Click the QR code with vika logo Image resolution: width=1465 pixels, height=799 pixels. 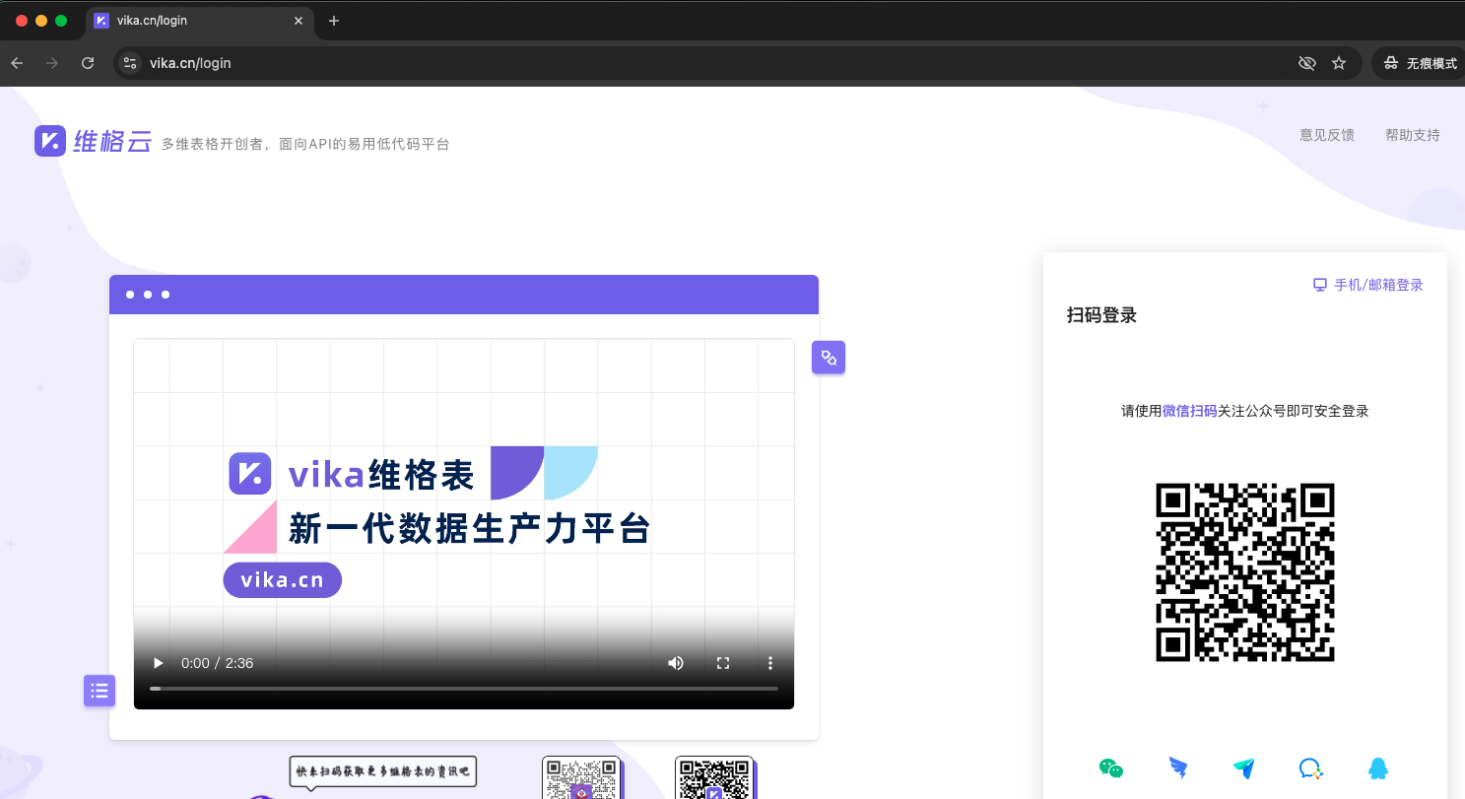pos(714,778)
